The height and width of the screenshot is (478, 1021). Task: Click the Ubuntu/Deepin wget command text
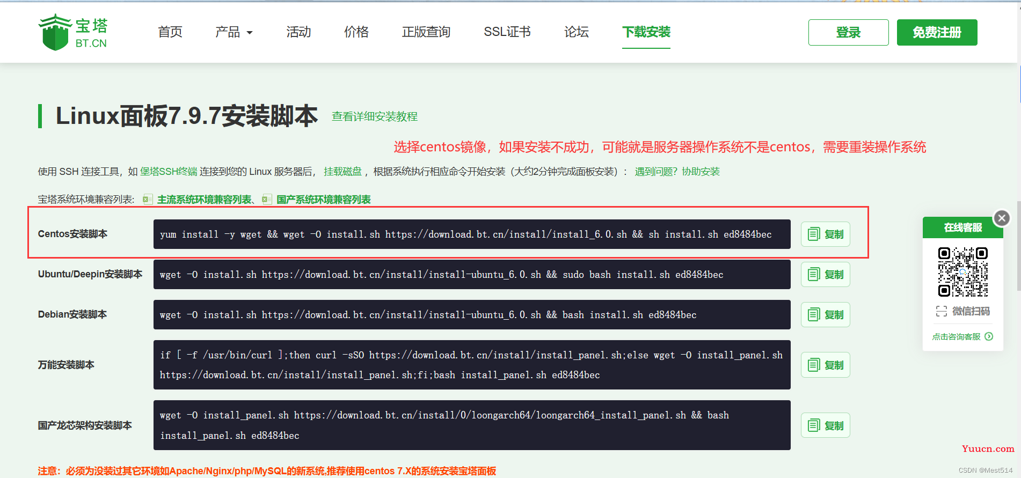(442, 275)
